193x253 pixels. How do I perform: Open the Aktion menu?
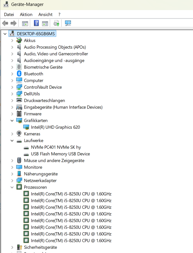click(x=26, y=15)
